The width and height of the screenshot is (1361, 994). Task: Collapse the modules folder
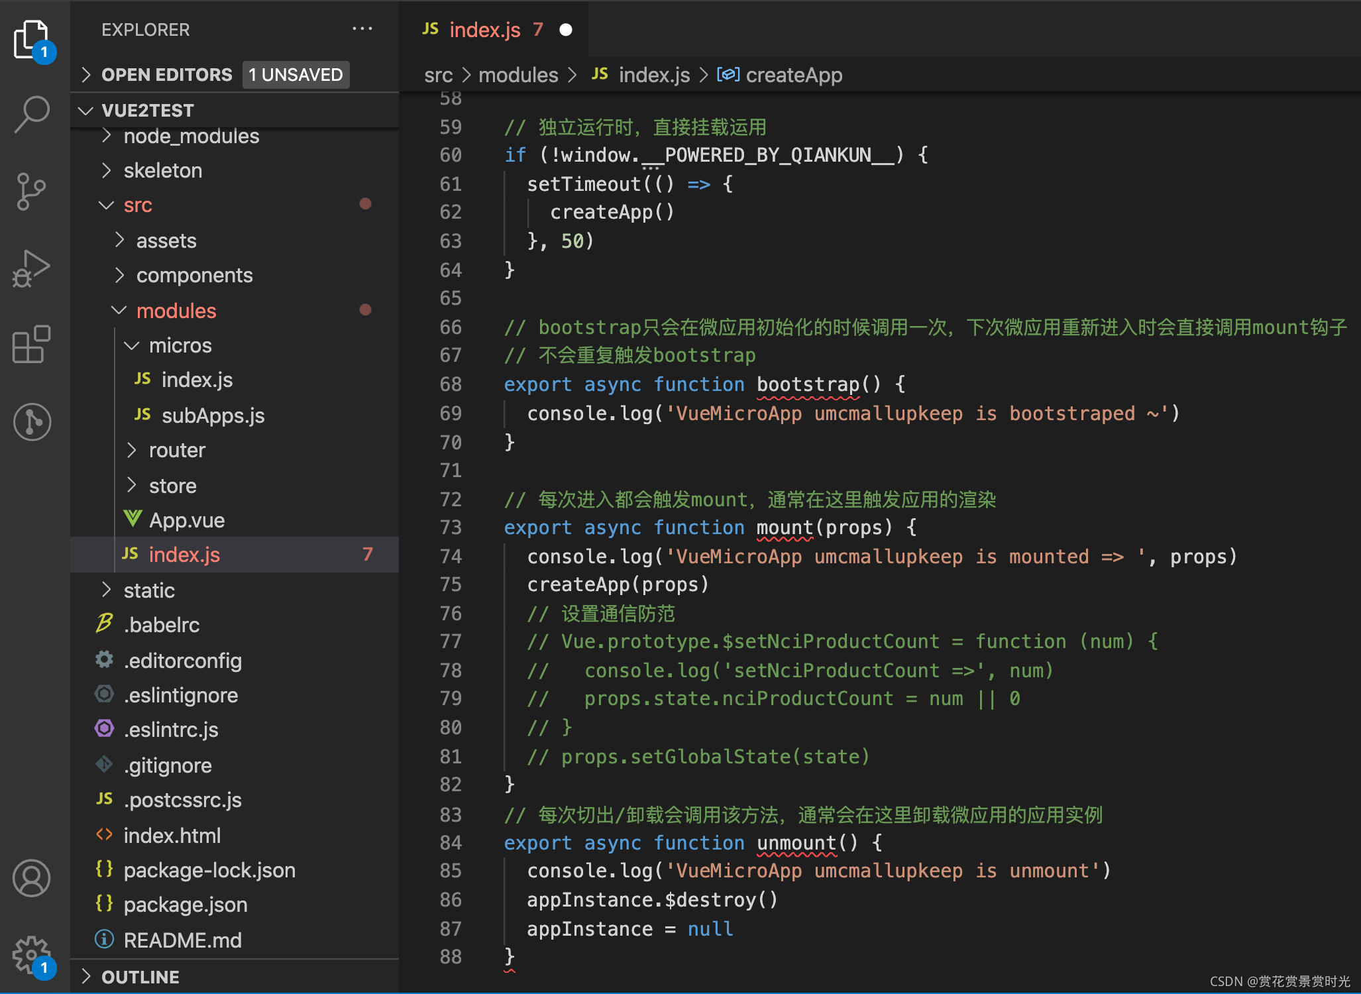[x=176, y=311]
